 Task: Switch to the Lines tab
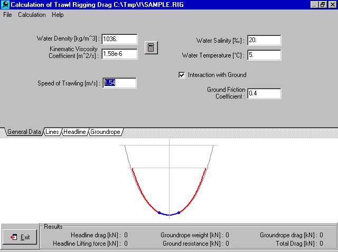pos(52,132)
